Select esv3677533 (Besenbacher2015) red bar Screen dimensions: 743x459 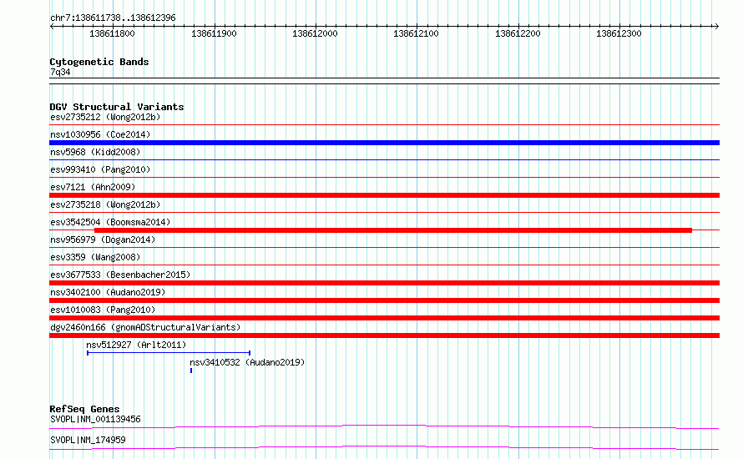point(384,283)
